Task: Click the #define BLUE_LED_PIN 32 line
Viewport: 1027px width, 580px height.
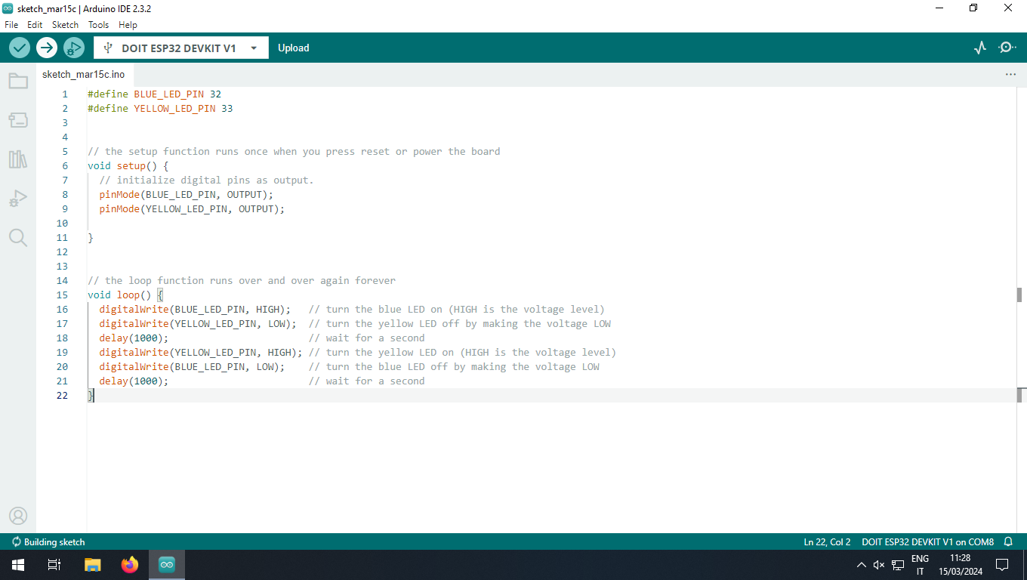Action: [x=154, y=94]
